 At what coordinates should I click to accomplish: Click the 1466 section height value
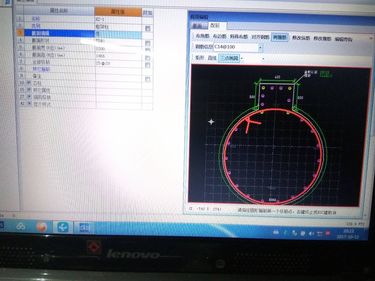pos(119,56)
